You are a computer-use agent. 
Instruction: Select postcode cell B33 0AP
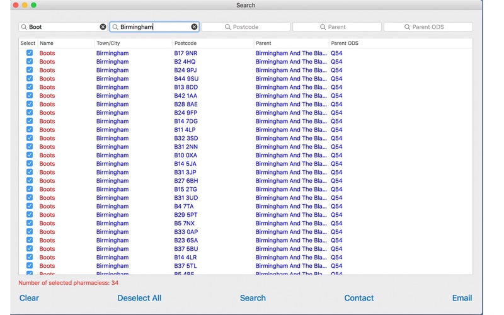point(186,232)
